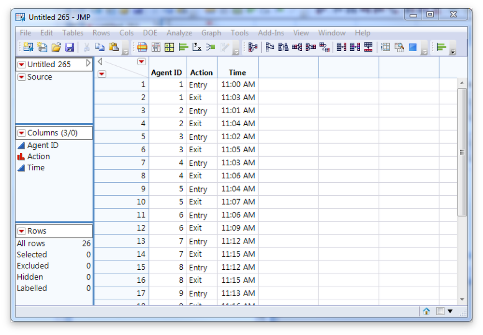Open the Source red triangle menu
Image resolution: width=483 pixels, height=335 pixels.
(22, 77)
